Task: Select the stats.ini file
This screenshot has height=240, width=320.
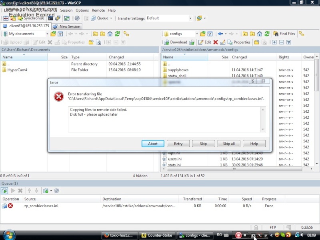Action: pos(174,165)
